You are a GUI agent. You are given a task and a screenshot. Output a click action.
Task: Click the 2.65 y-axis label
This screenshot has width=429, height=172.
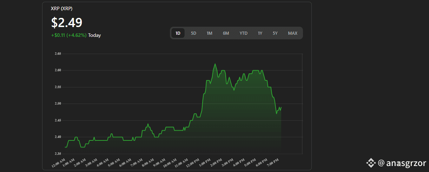(x=58, y=54)
